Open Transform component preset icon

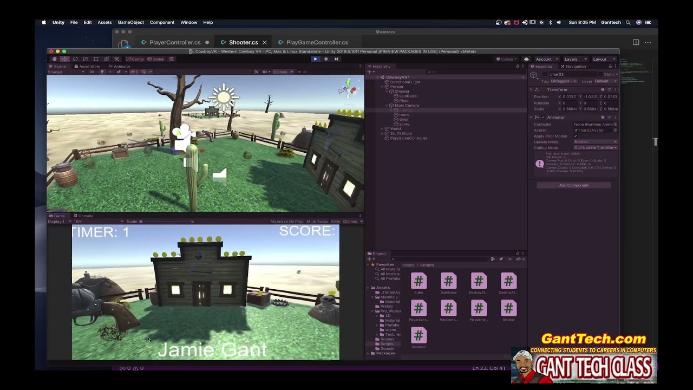click(609, 89)
